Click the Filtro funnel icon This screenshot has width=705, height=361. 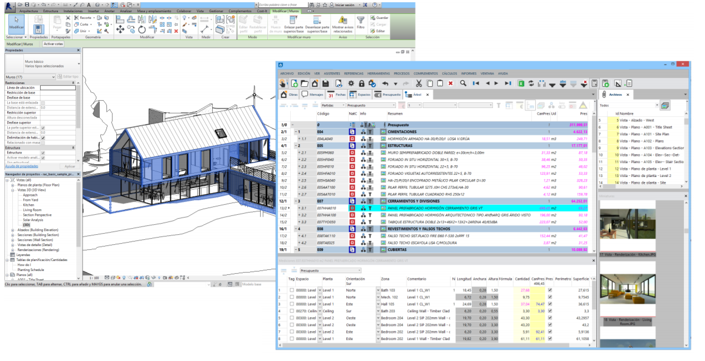(x=360, y=21)
